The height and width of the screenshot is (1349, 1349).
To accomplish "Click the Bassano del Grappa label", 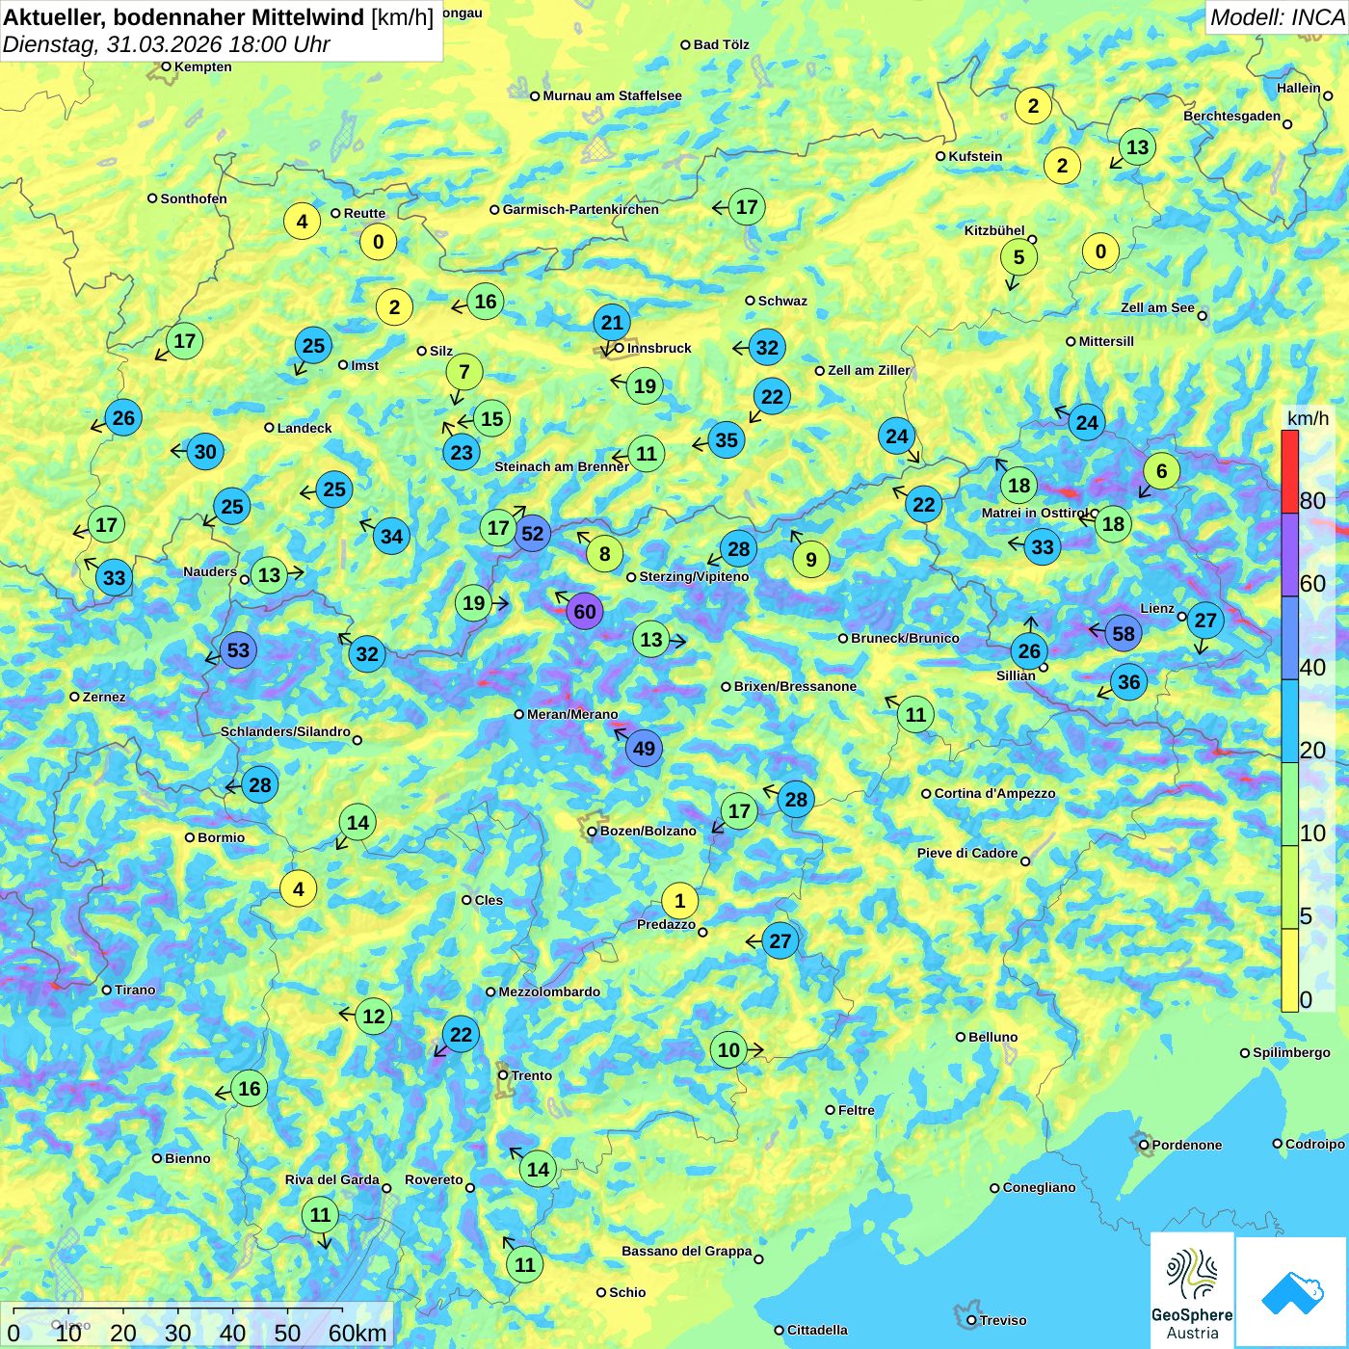I will [x=687, y=1251].
